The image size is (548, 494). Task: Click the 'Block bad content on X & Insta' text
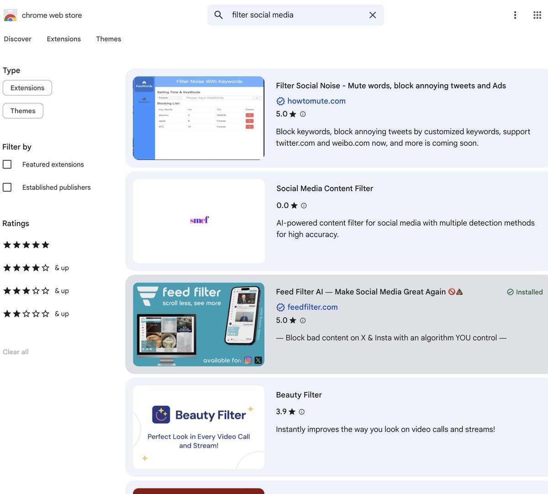[391, 338]
